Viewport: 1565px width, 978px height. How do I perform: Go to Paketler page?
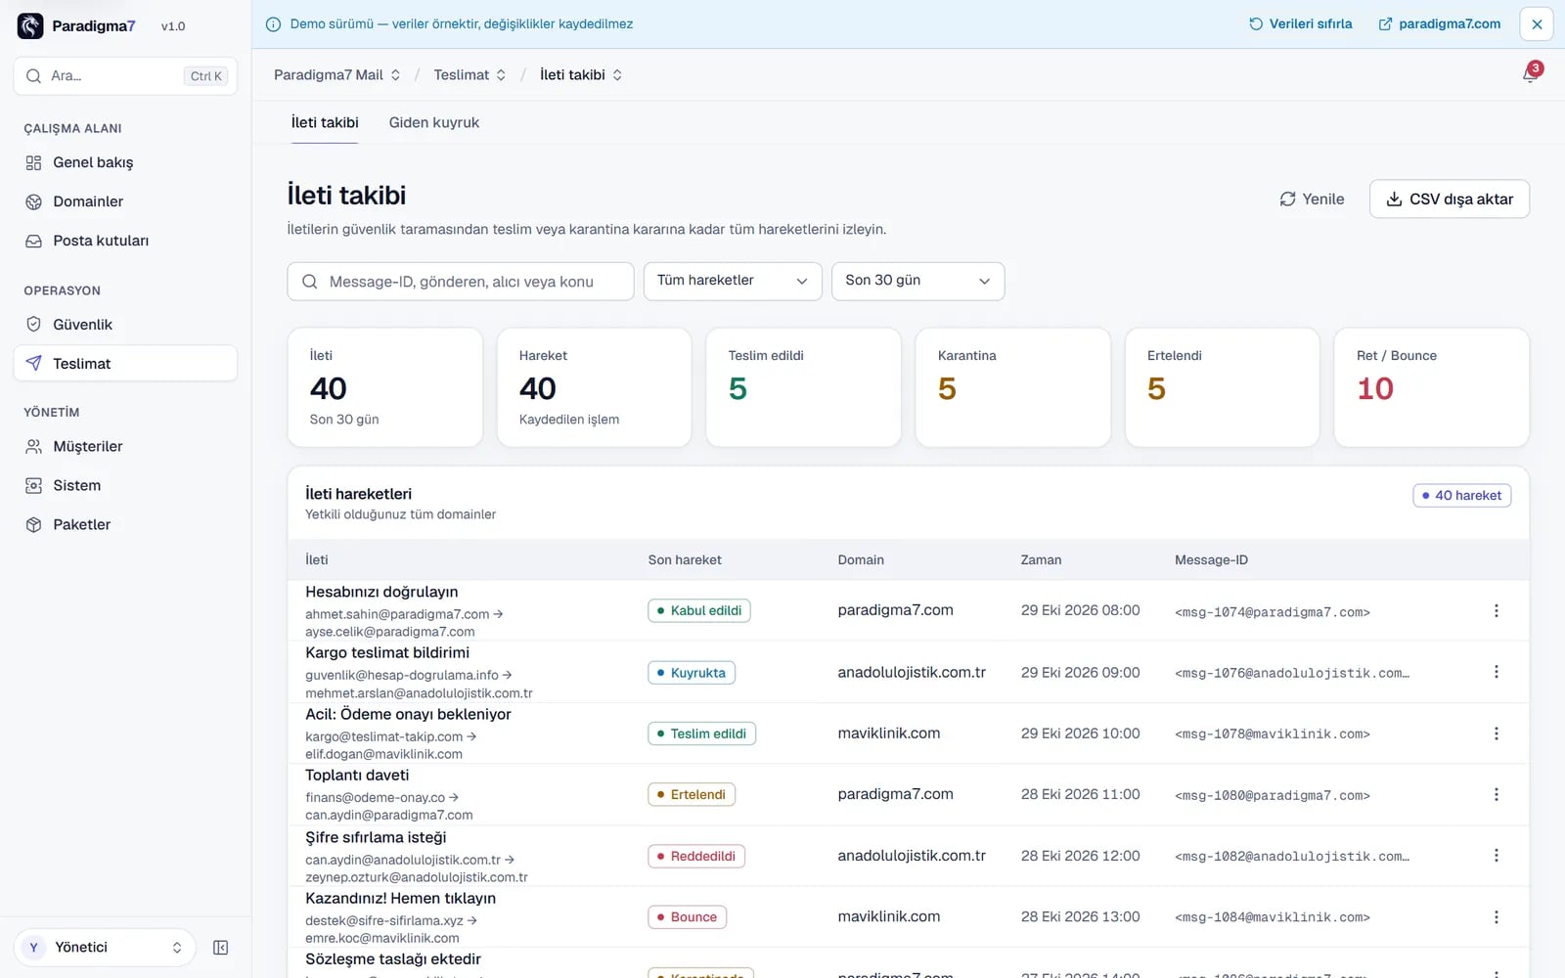(x=125, y=524)
